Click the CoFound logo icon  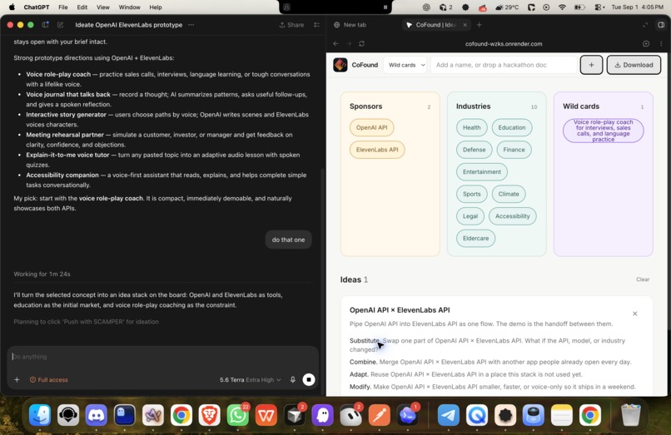(340, 65)
